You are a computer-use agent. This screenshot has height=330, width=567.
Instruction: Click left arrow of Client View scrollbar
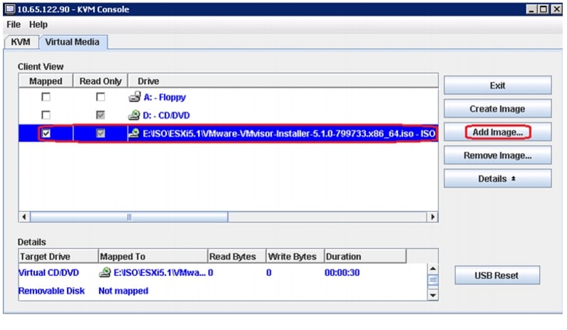[x=24, y=217]
